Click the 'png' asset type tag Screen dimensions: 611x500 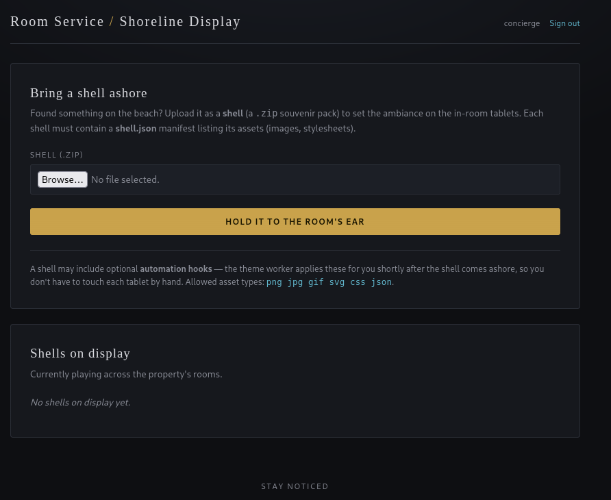(274, 282)
